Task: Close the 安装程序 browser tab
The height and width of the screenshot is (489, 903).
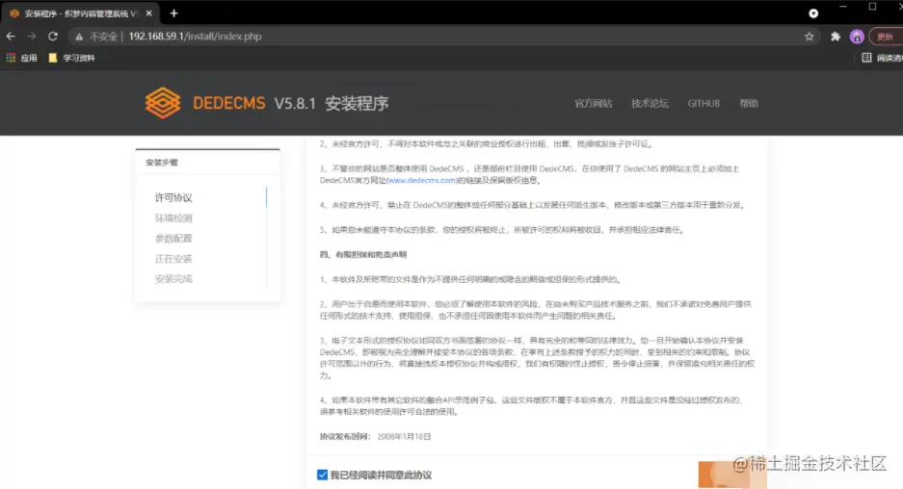Action: (x=149, y=13)
